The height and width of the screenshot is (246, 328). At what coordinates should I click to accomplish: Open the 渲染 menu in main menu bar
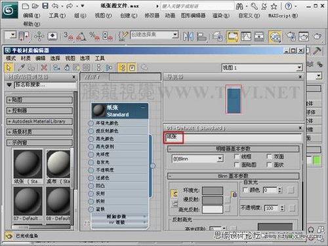coord(221,16)
